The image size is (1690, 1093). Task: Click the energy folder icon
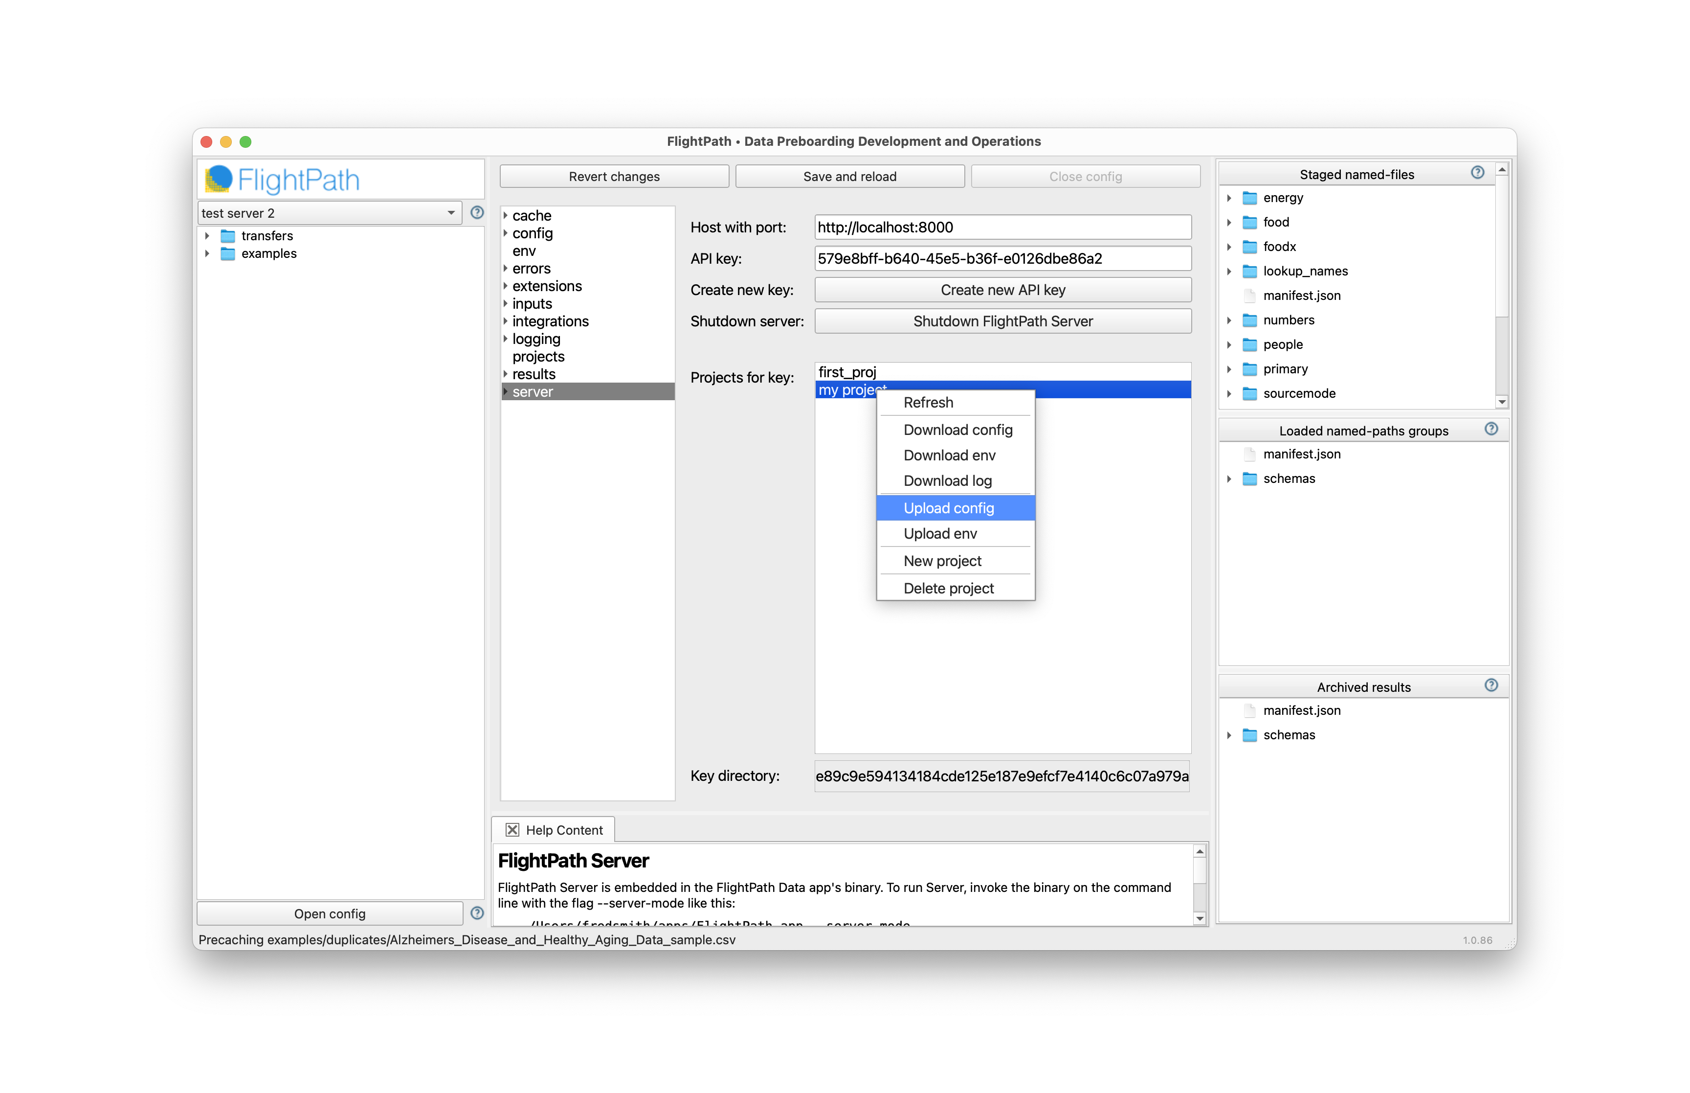click(x=1249, y=198)
